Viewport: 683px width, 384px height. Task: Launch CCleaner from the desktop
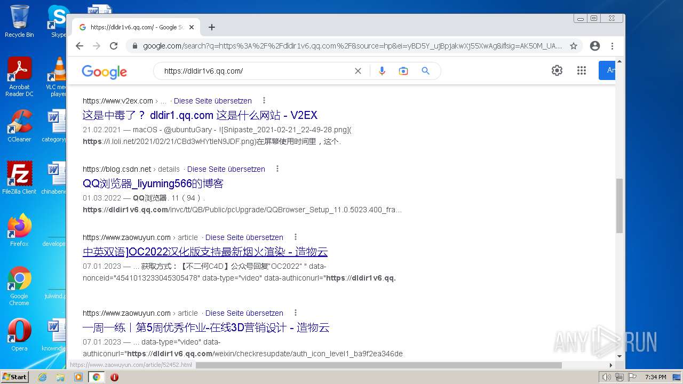click(x=19, y=126)
